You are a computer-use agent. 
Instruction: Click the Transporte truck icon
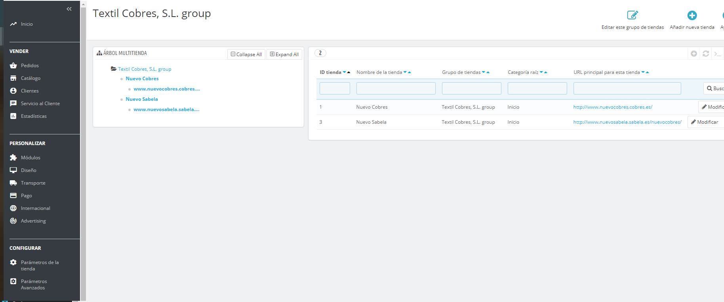coord(13,183)
